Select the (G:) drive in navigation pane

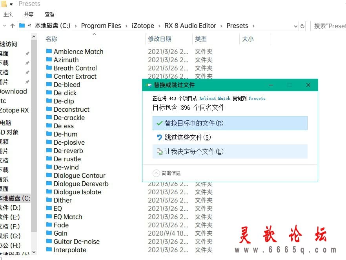click(10, 236)
